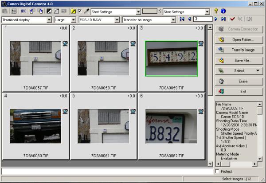The height and width of the screenshot is (183, 266).
Task: Click the copy-page icon with right blue arrow
Action: 40,12
